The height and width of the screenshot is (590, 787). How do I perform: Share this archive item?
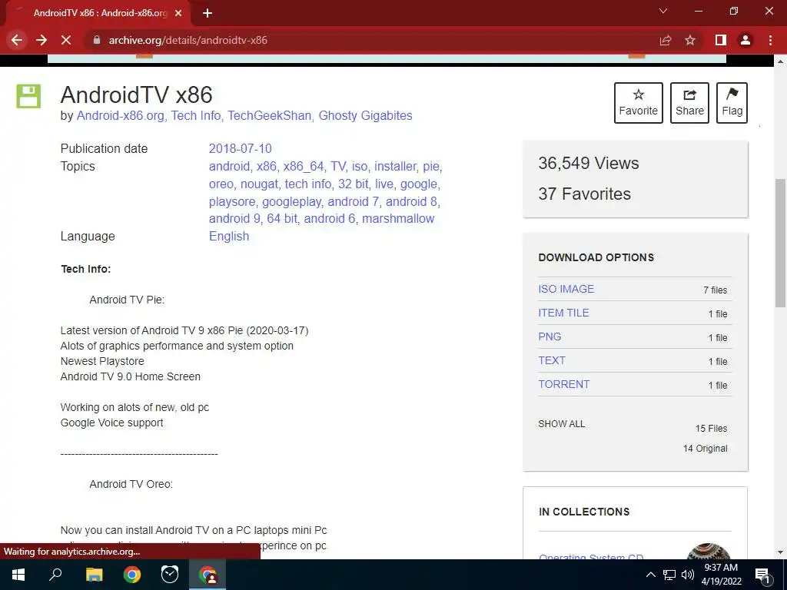coord(689,103)
